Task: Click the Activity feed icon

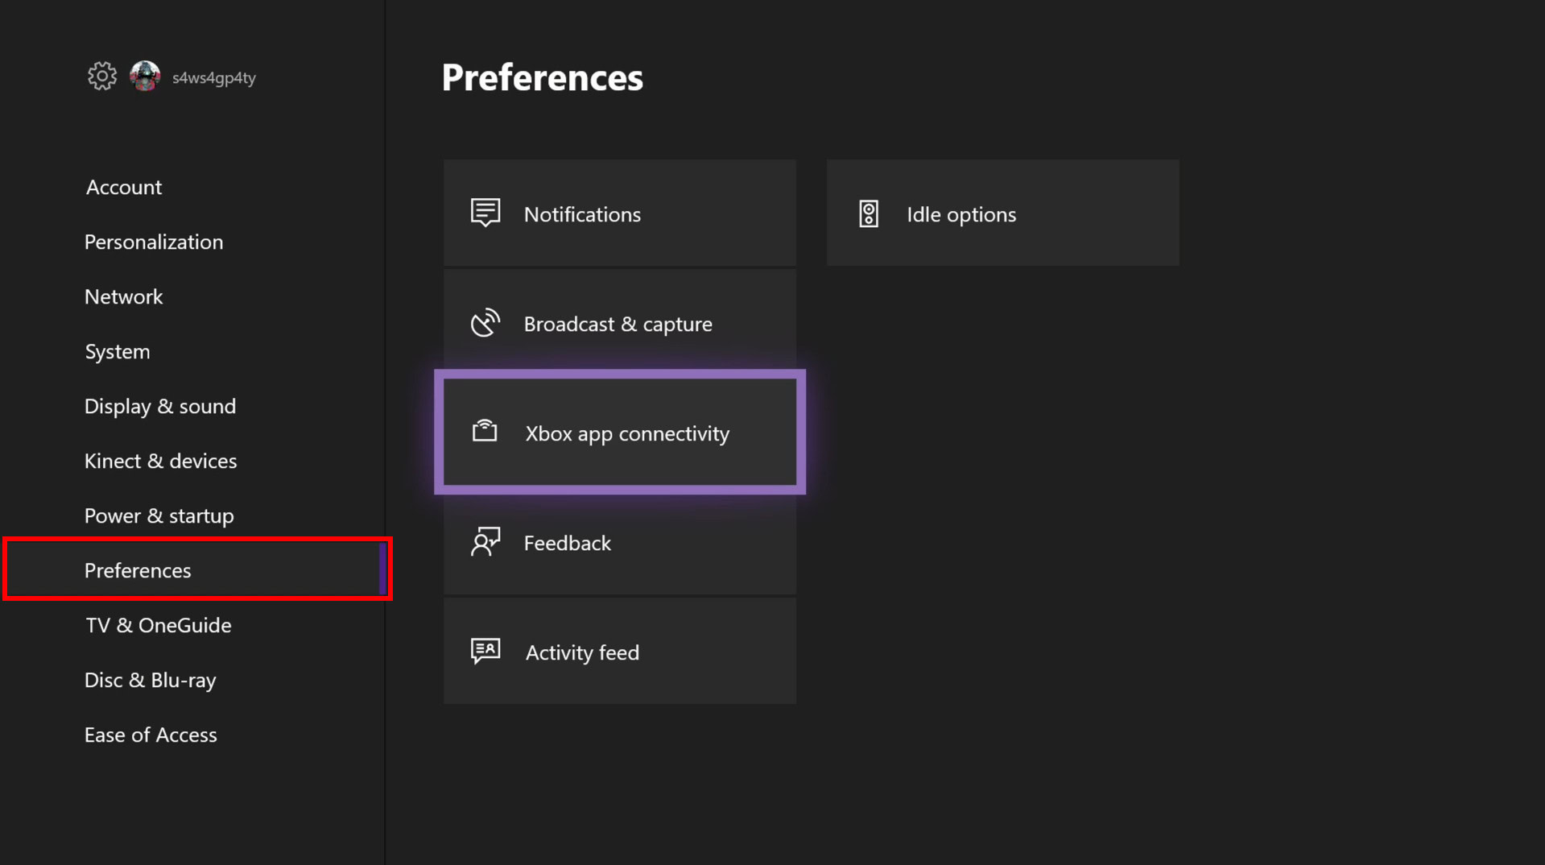Action: (485, 651)
